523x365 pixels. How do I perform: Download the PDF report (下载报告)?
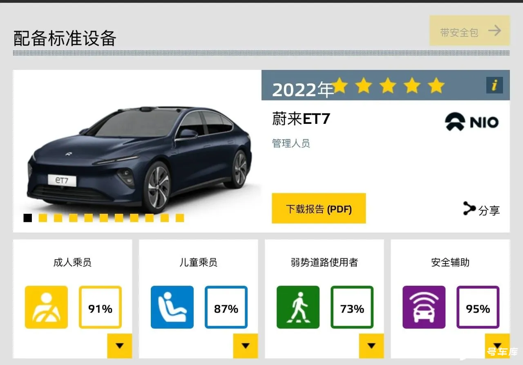(319, 208)
